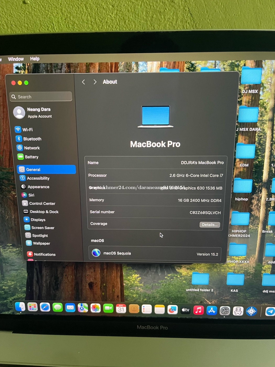Select Network in the settings sidebar
Image resolution: width=275 pixels, height=367 pixels.
click(28, 148)
